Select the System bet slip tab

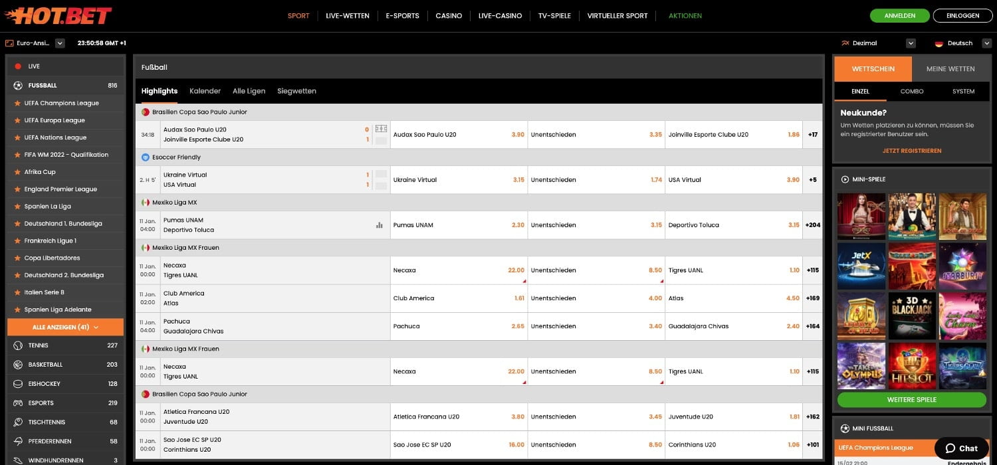coord(963,91)
